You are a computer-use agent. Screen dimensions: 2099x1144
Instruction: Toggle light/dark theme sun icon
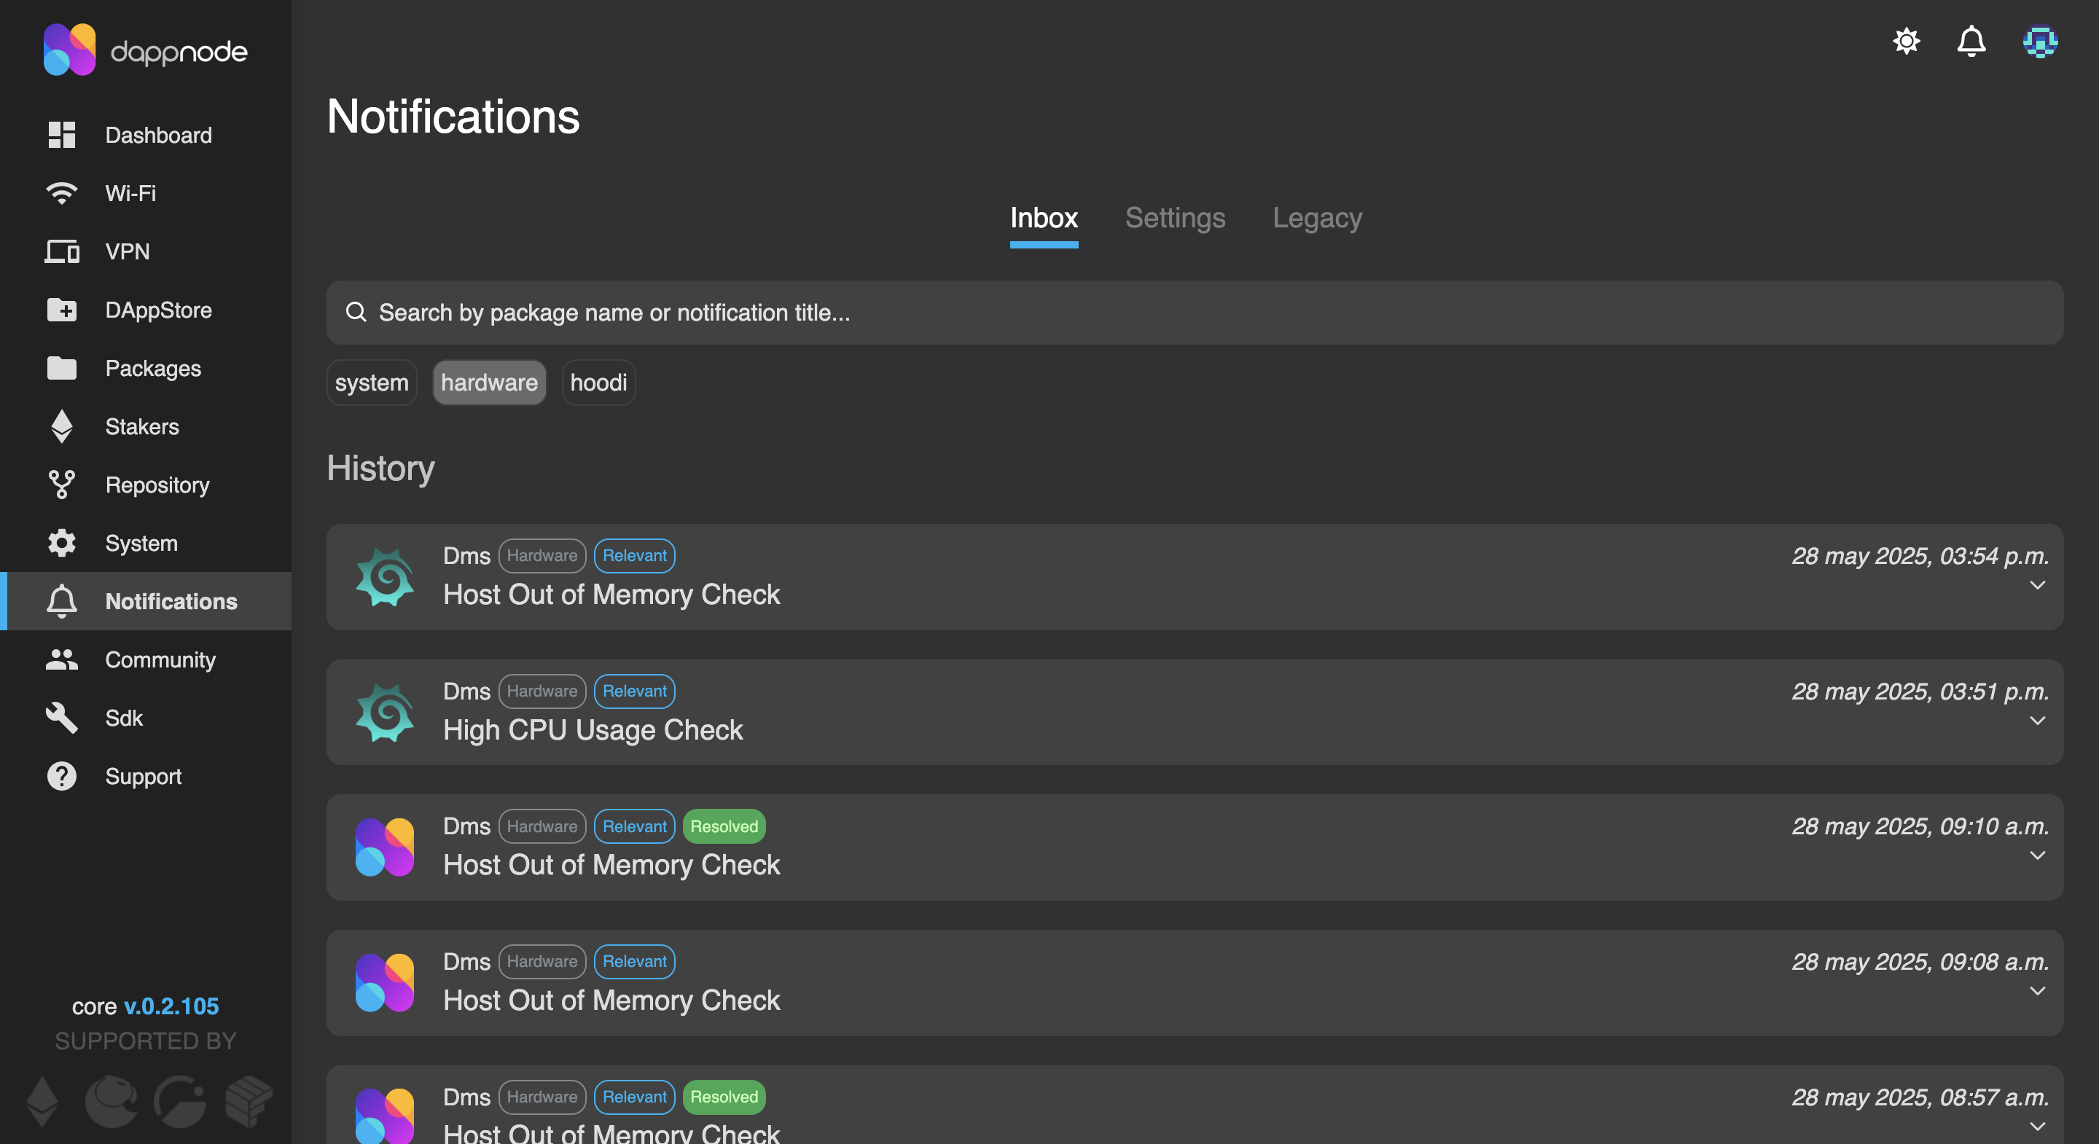(x=1906, y=41)
